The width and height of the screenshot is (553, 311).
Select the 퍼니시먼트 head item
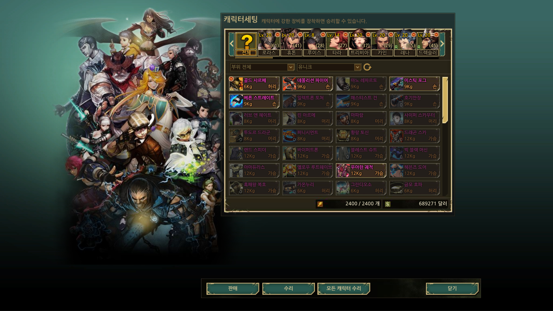tap(308, 136)
